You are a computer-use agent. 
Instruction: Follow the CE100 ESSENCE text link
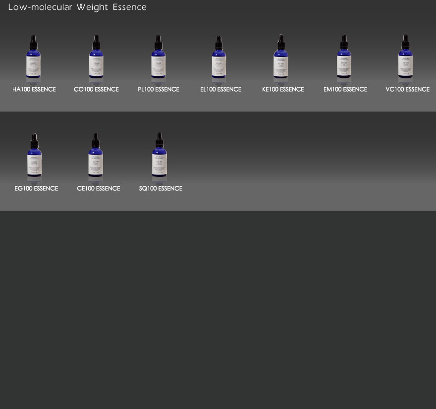click(99, 189)
